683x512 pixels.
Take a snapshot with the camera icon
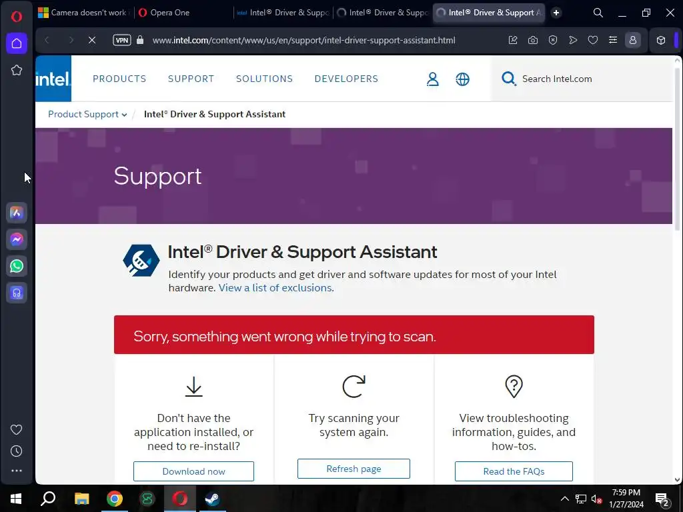tap(533, 41)
